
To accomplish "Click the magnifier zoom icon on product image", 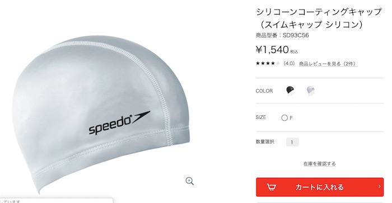I will [190, 181].
